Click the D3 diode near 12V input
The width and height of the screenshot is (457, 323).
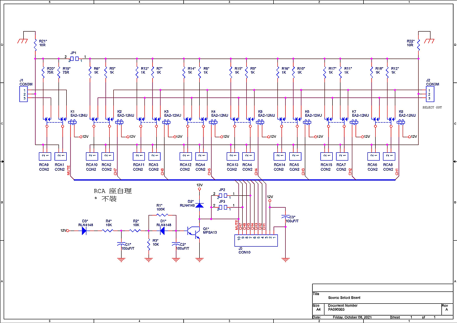(x=85, y=231)
